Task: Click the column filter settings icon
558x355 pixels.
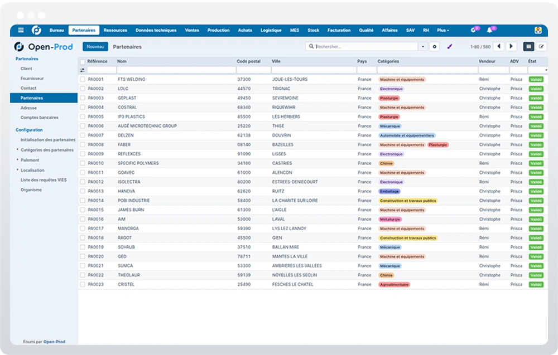Action: 82,70
